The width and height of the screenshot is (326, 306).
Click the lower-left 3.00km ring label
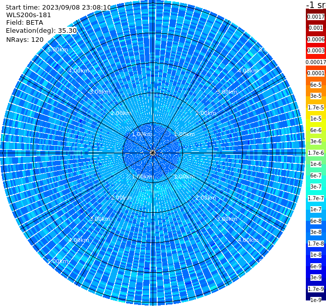click(x=100, y=219)
